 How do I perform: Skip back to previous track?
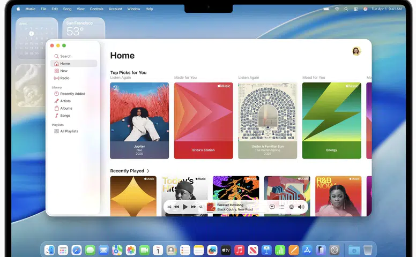click(176, 207)
